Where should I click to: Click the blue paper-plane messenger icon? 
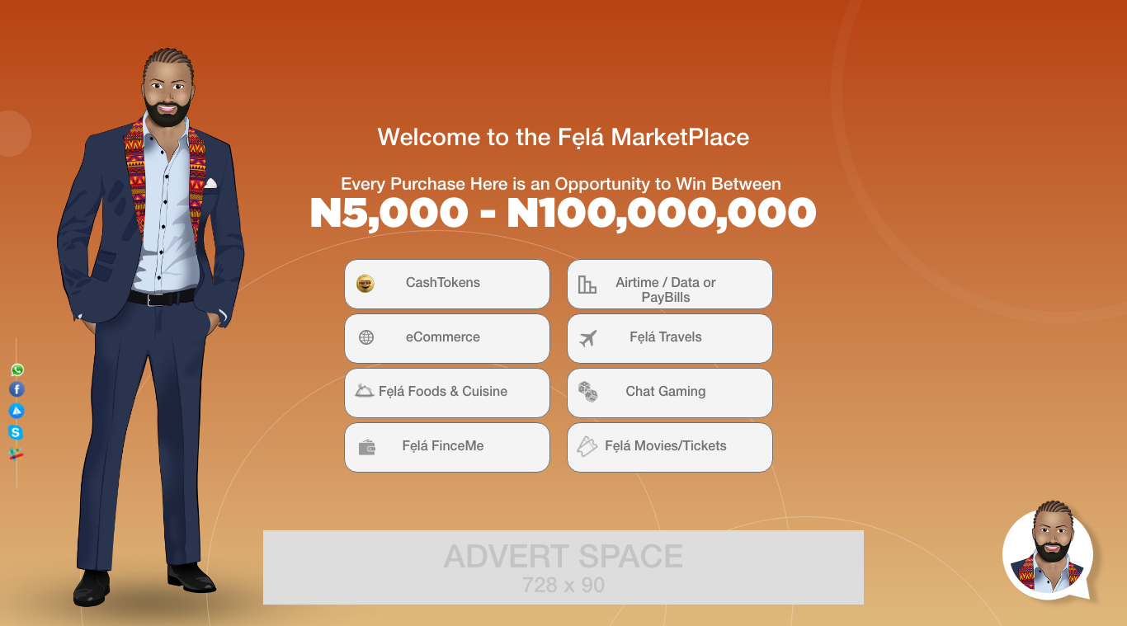pyautogui.click(x=17, y=411)
